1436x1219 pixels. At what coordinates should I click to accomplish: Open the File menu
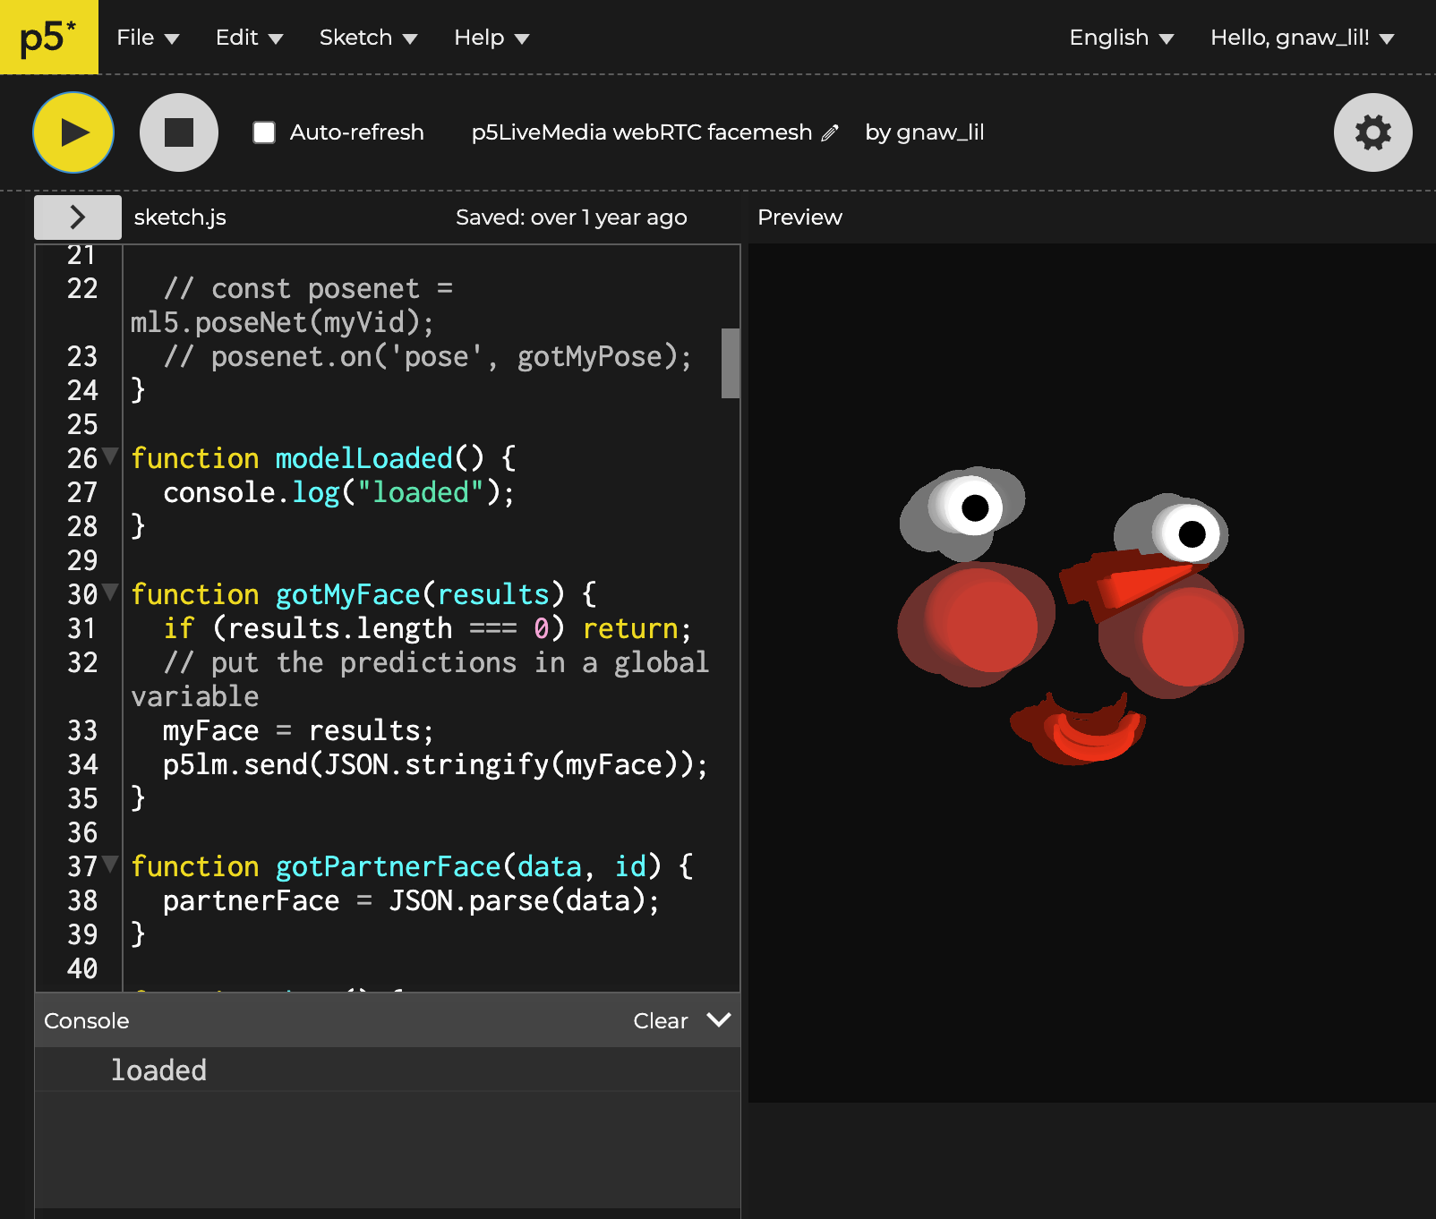148,38
